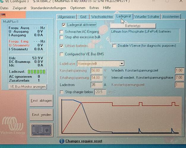Switch to the Wechselrichter tab
Screen dimensions: 186x148
click(102, 17)
